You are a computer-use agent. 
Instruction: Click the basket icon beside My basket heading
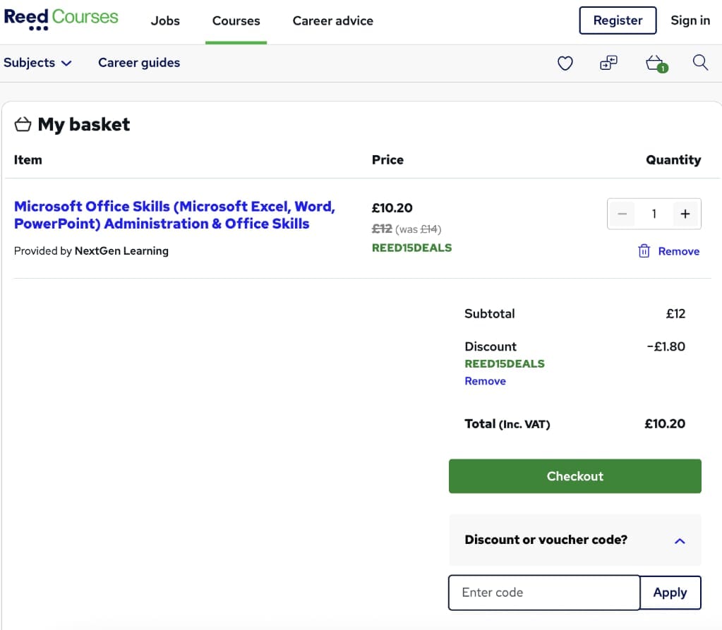(23, 123)
